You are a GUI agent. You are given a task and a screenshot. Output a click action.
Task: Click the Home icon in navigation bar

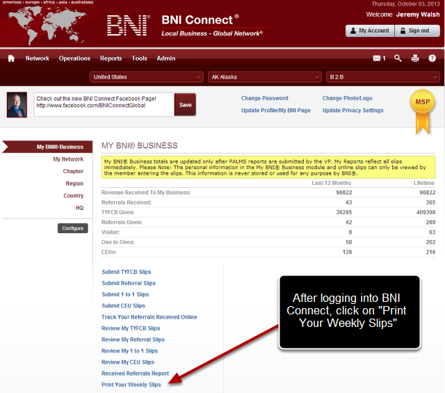(x=11, y=58)
